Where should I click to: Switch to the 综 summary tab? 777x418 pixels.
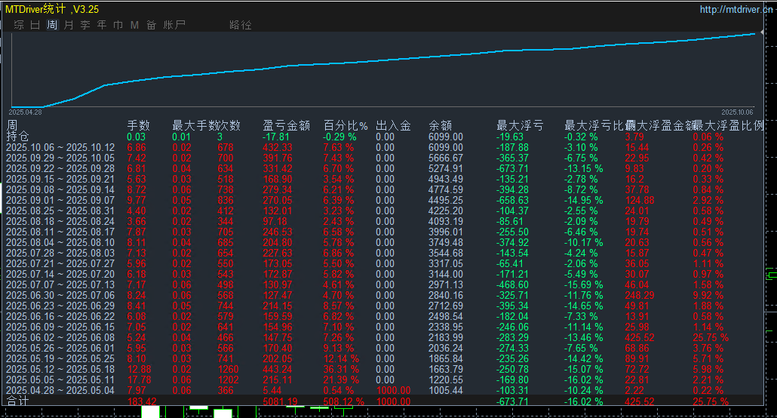(19, 25)
